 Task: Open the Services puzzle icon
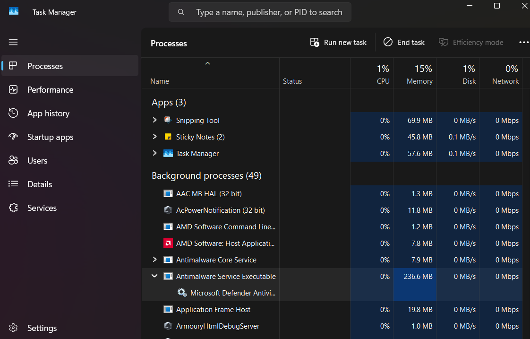coord(13,208)
